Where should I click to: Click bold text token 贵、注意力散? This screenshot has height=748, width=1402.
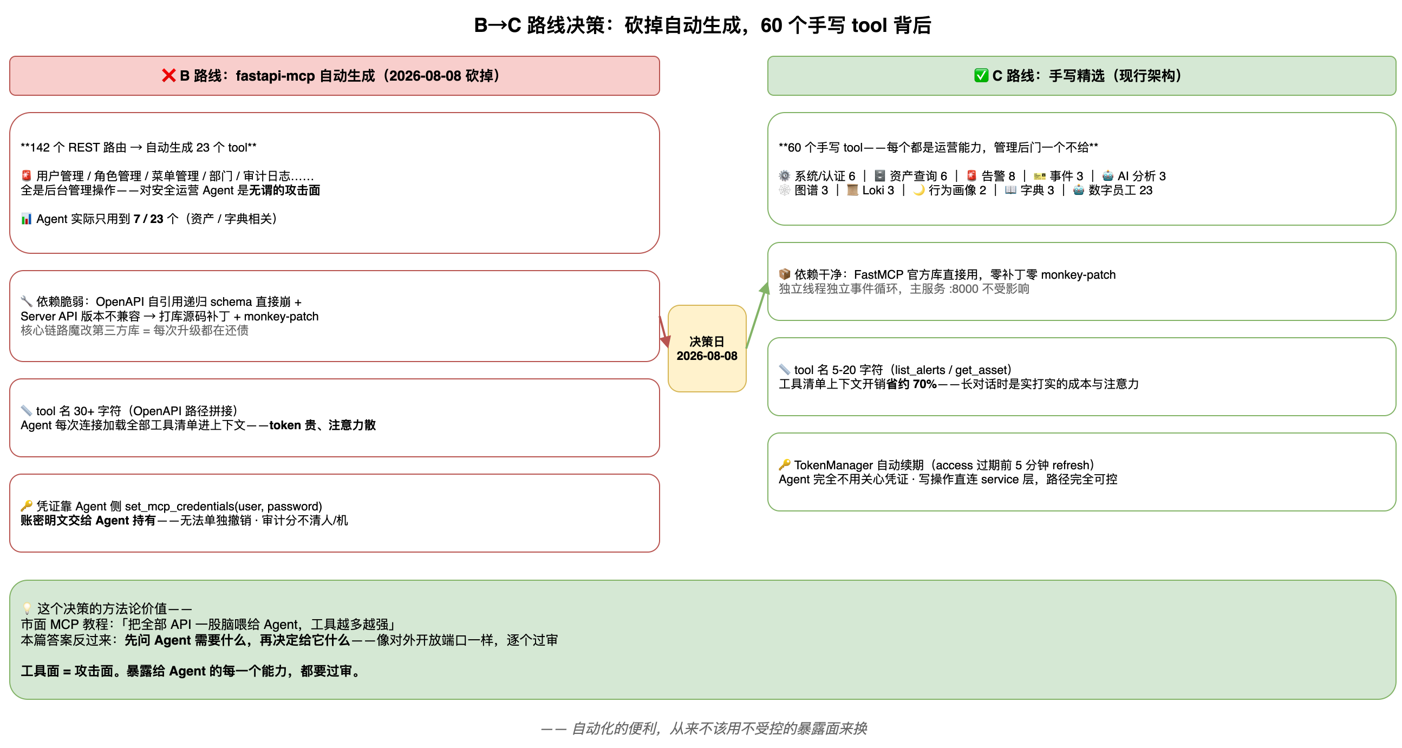[x=323, y=425]
